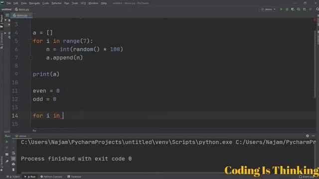Screen dimensions: 319x179
Task: Click the 'Process finished with exit code 0' output
Action: point(76,159)
